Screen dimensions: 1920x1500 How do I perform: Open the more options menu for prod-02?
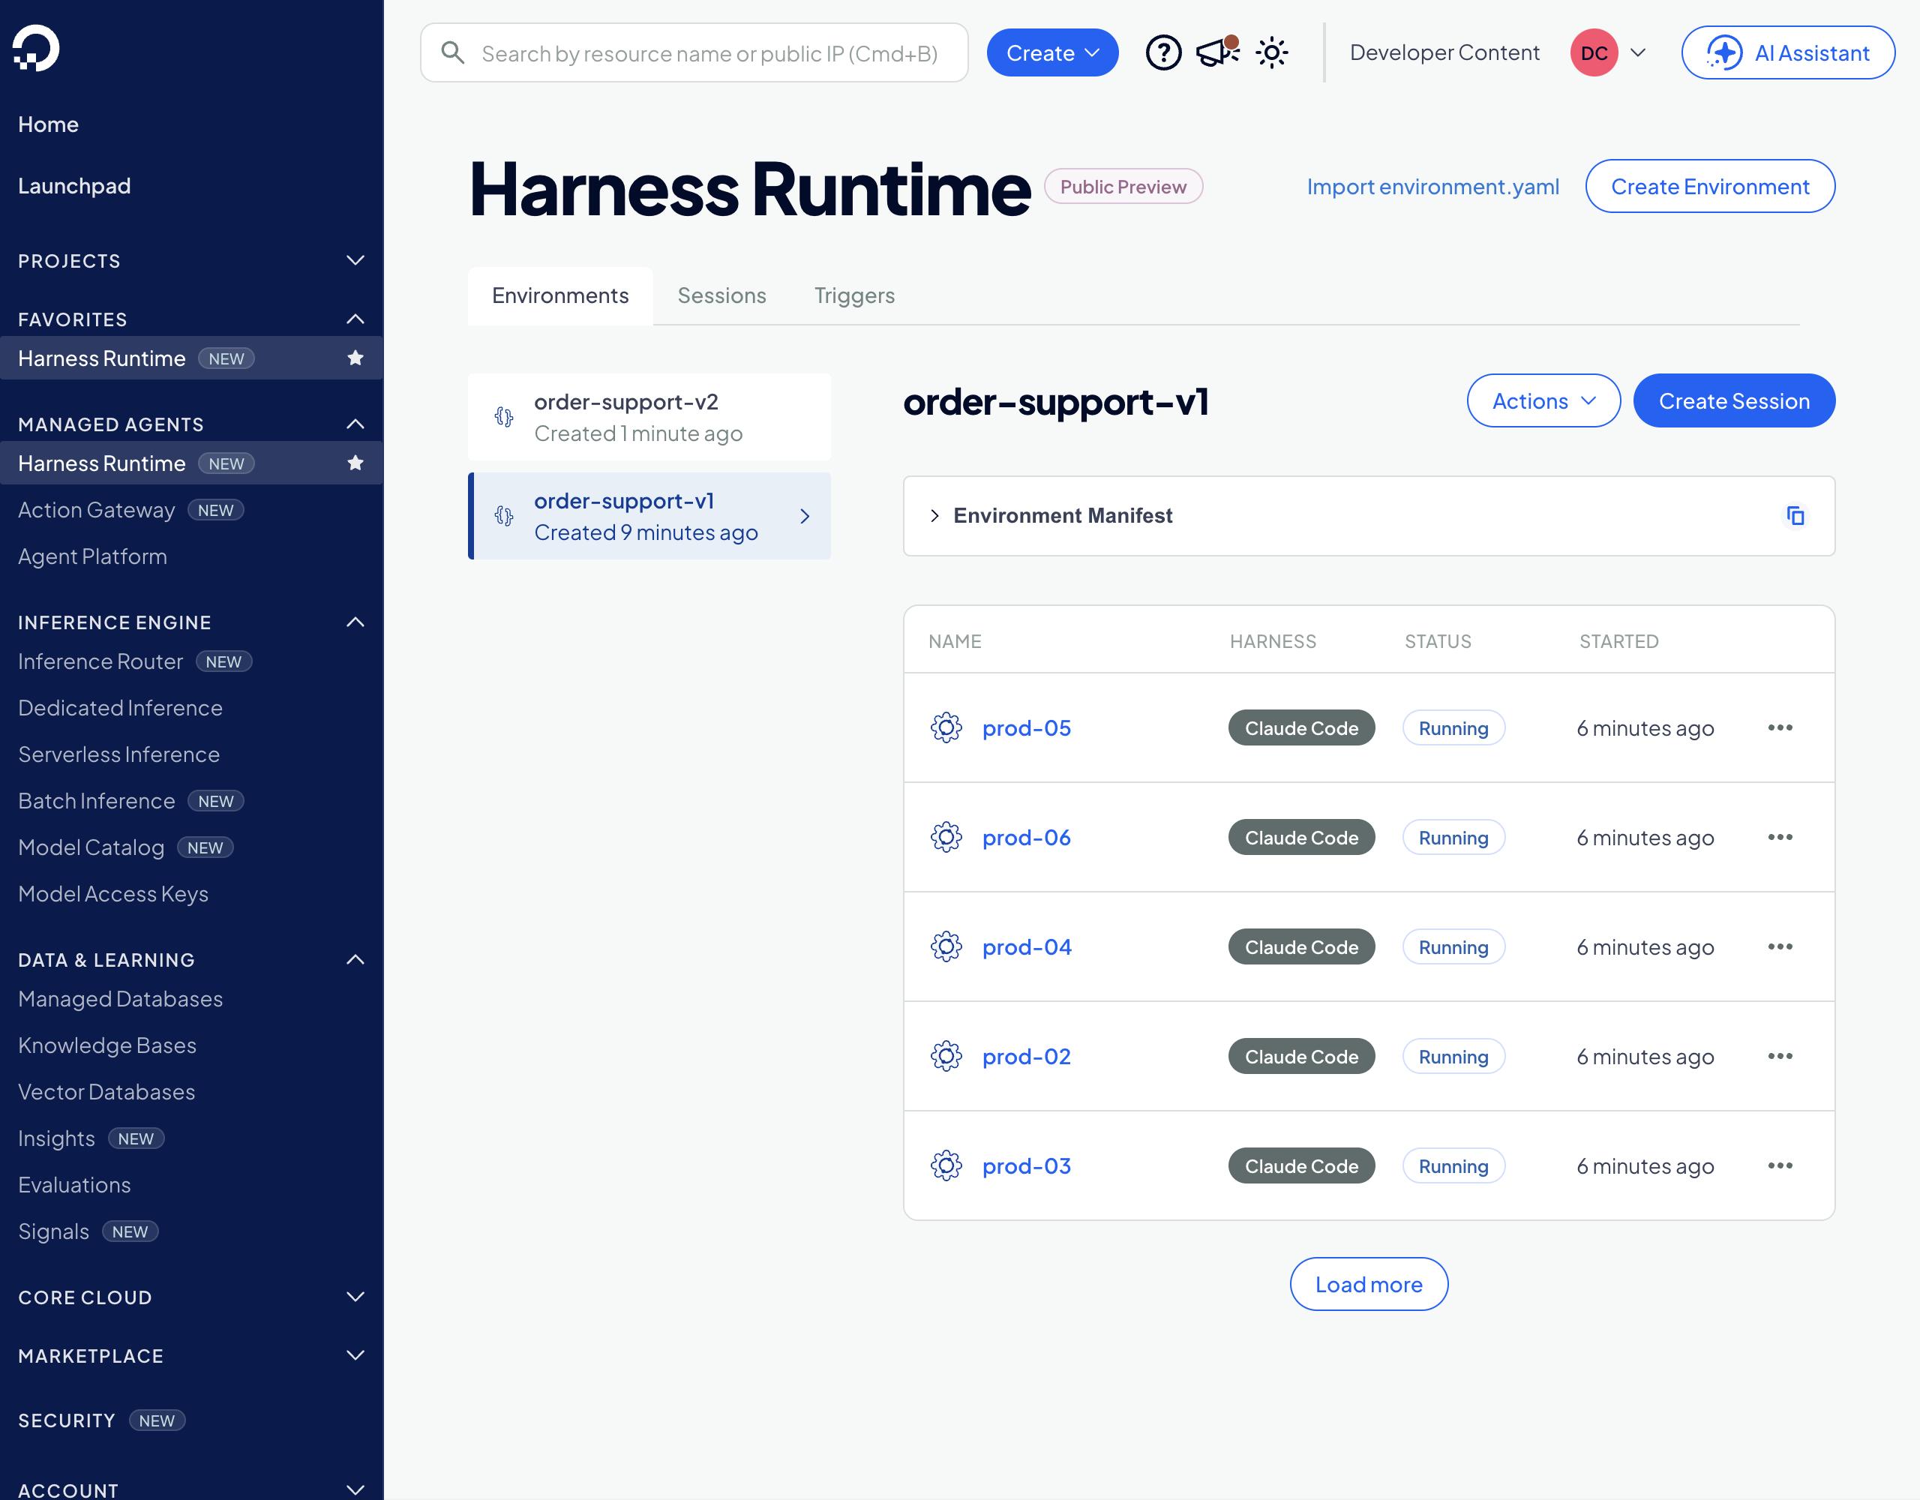pos(1779,1056)
